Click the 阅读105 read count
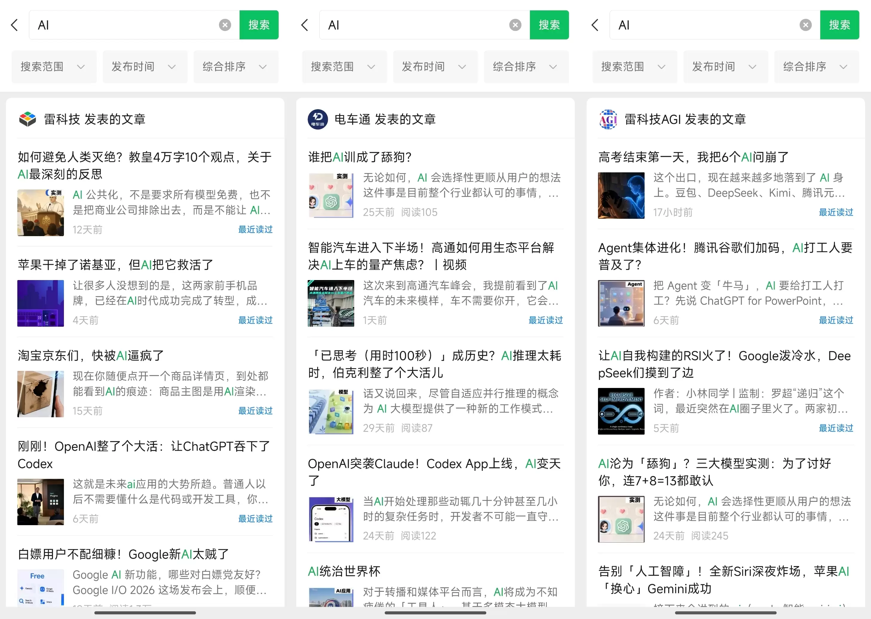871x619 pixels. click(x=419, y=212)
